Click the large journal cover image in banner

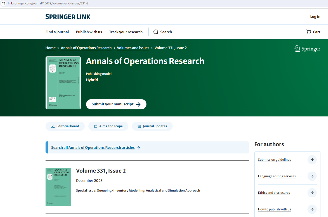(x=63, y=83)
